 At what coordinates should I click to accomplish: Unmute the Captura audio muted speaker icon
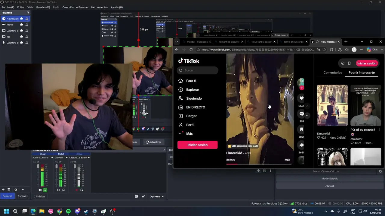tap(77, 190)
